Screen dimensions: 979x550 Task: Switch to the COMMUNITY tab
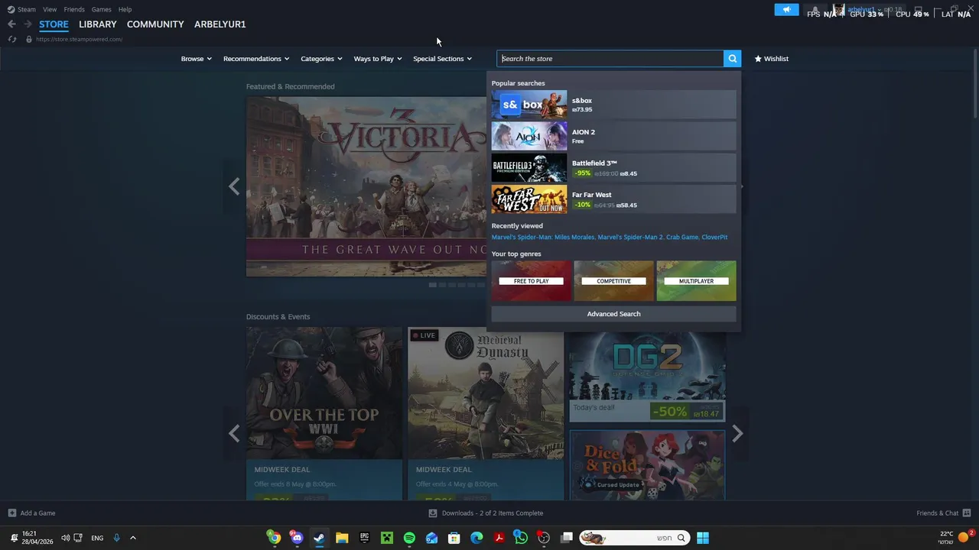pos(155,24)
